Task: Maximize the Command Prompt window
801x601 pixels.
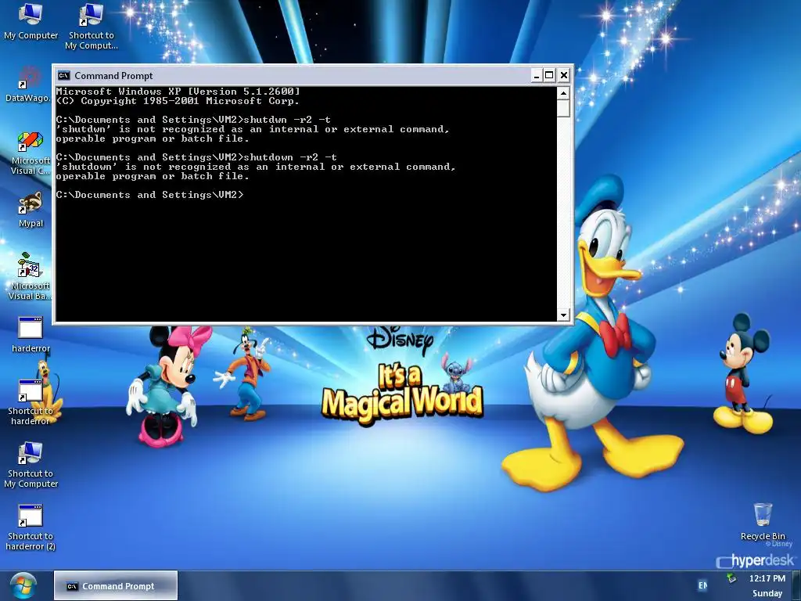Action: pyautogui.click(x=549, y=76)
